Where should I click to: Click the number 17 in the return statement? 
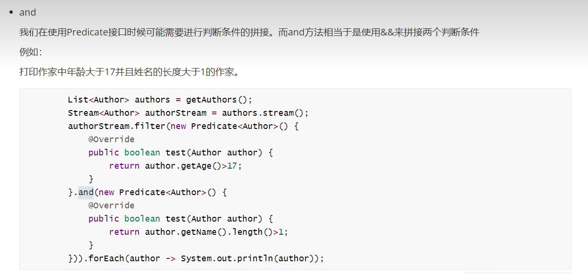point(232,166)
